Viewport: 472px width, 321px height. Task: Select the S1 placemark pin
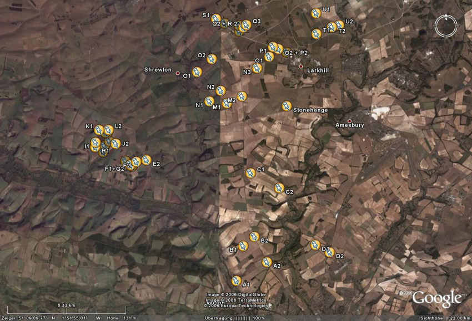(216, 18)
